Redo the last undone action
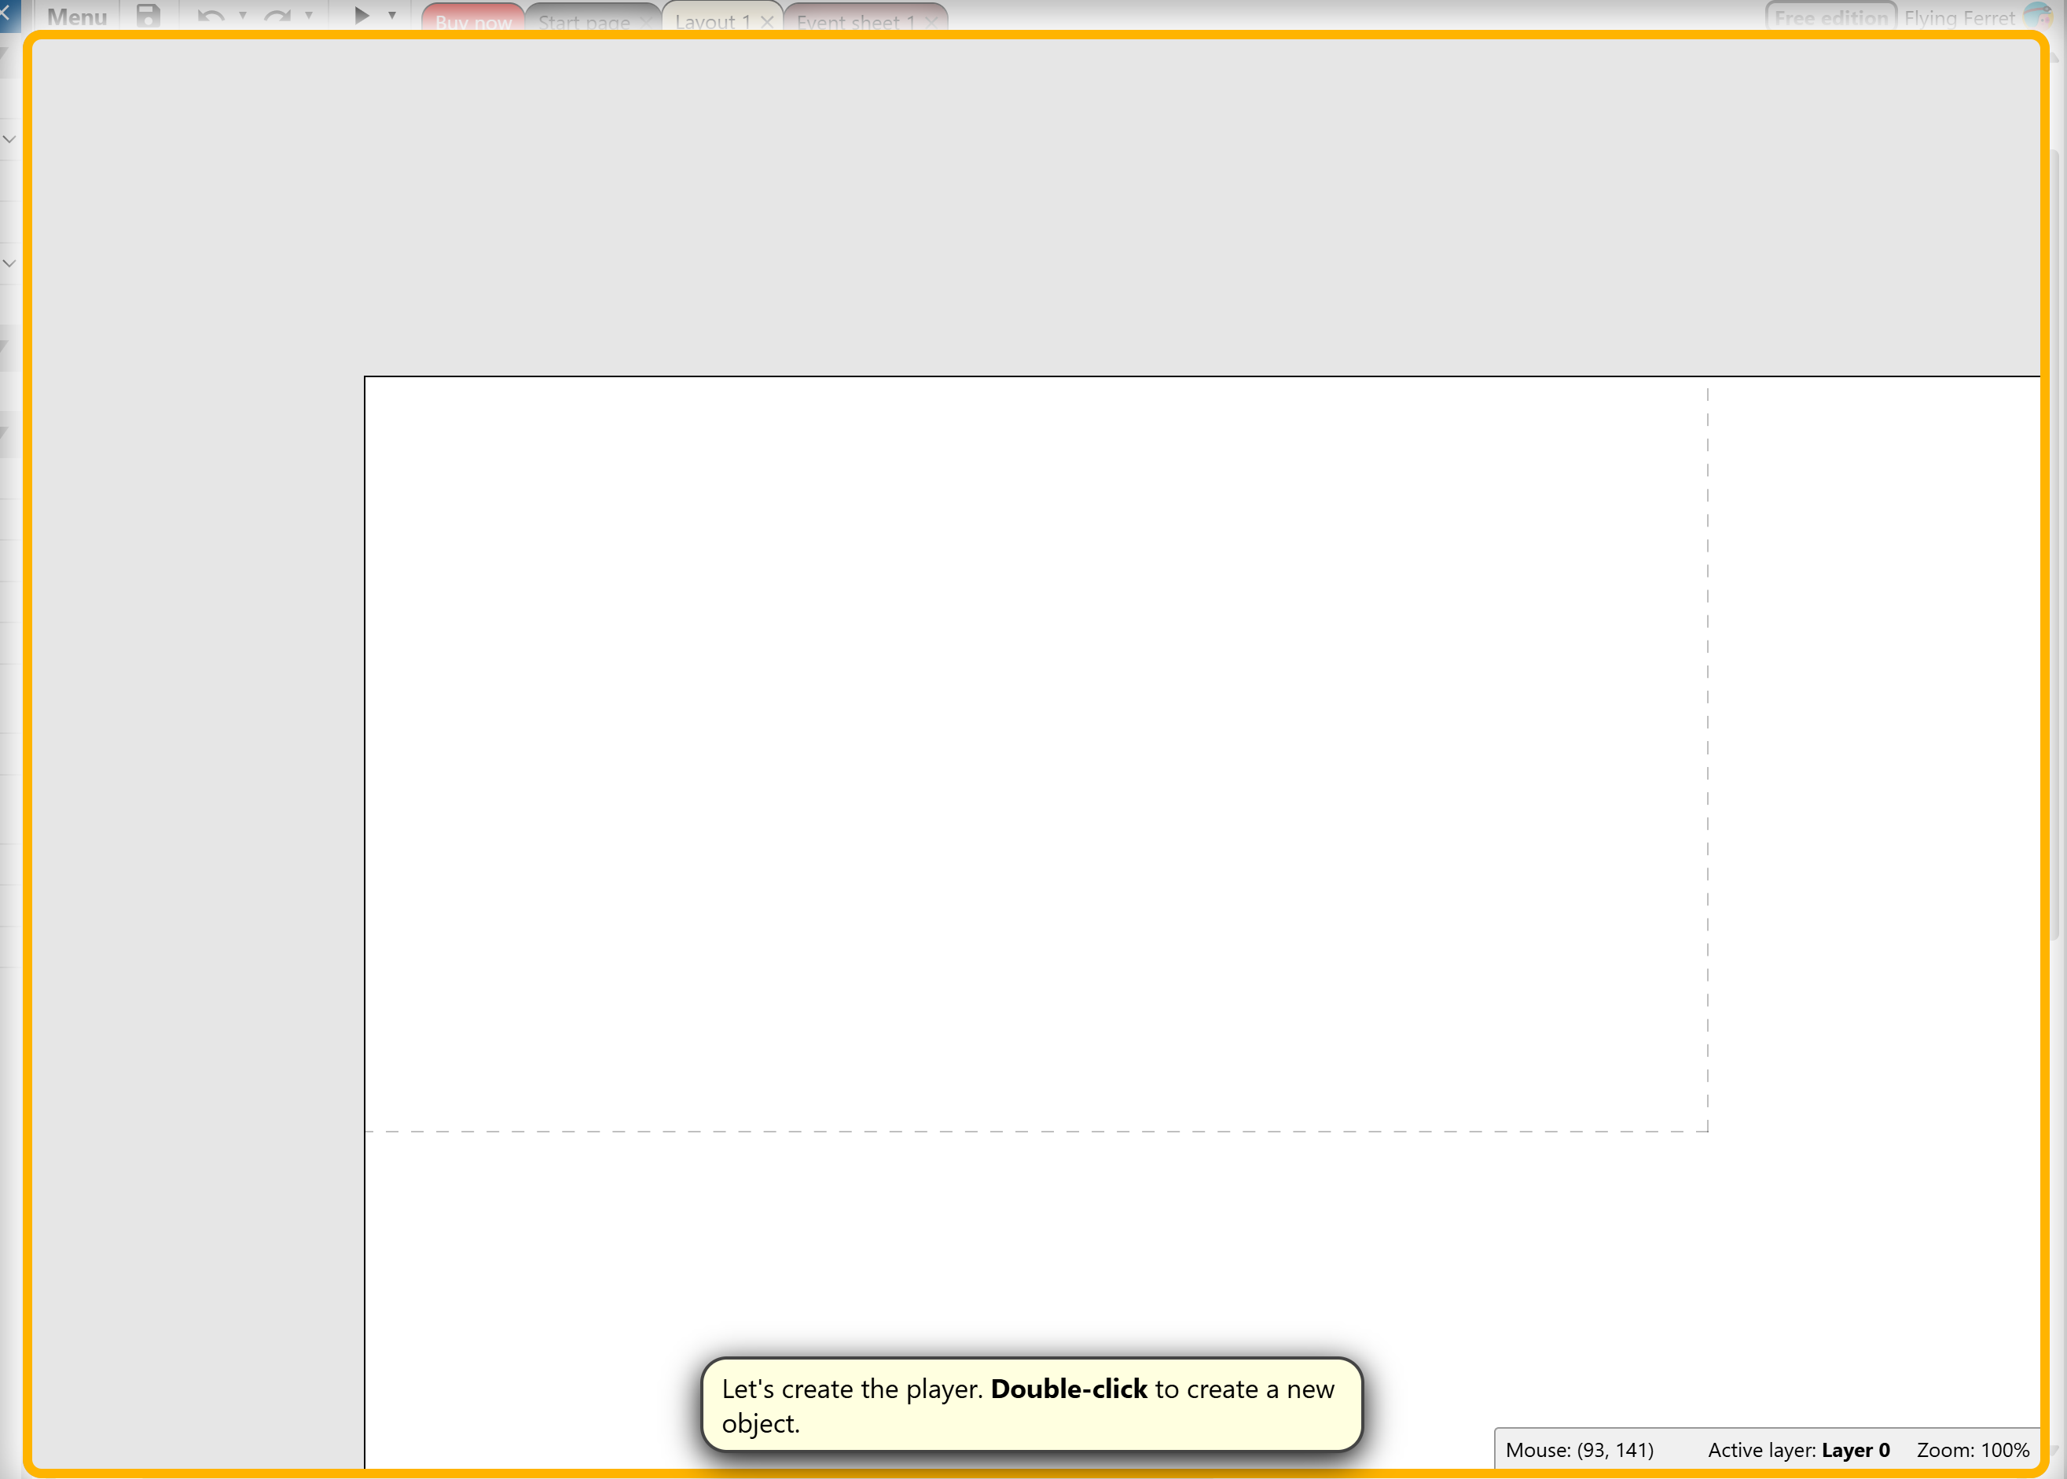 pyautogui.click(x=277, y=17)
